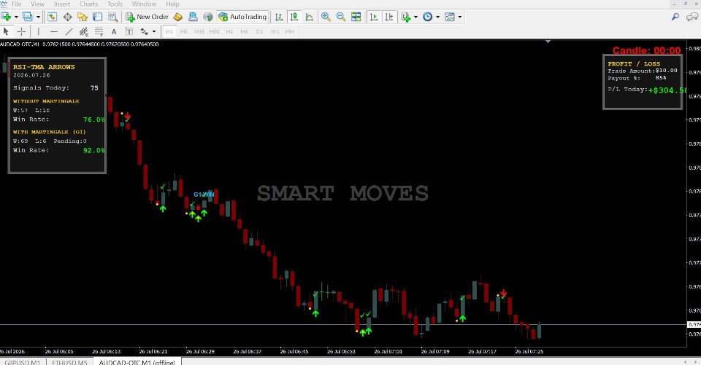This screenshot has height=365, width=701.
Task: Expand the periodicity clock dropdown
Action: (x=437, y=17)
